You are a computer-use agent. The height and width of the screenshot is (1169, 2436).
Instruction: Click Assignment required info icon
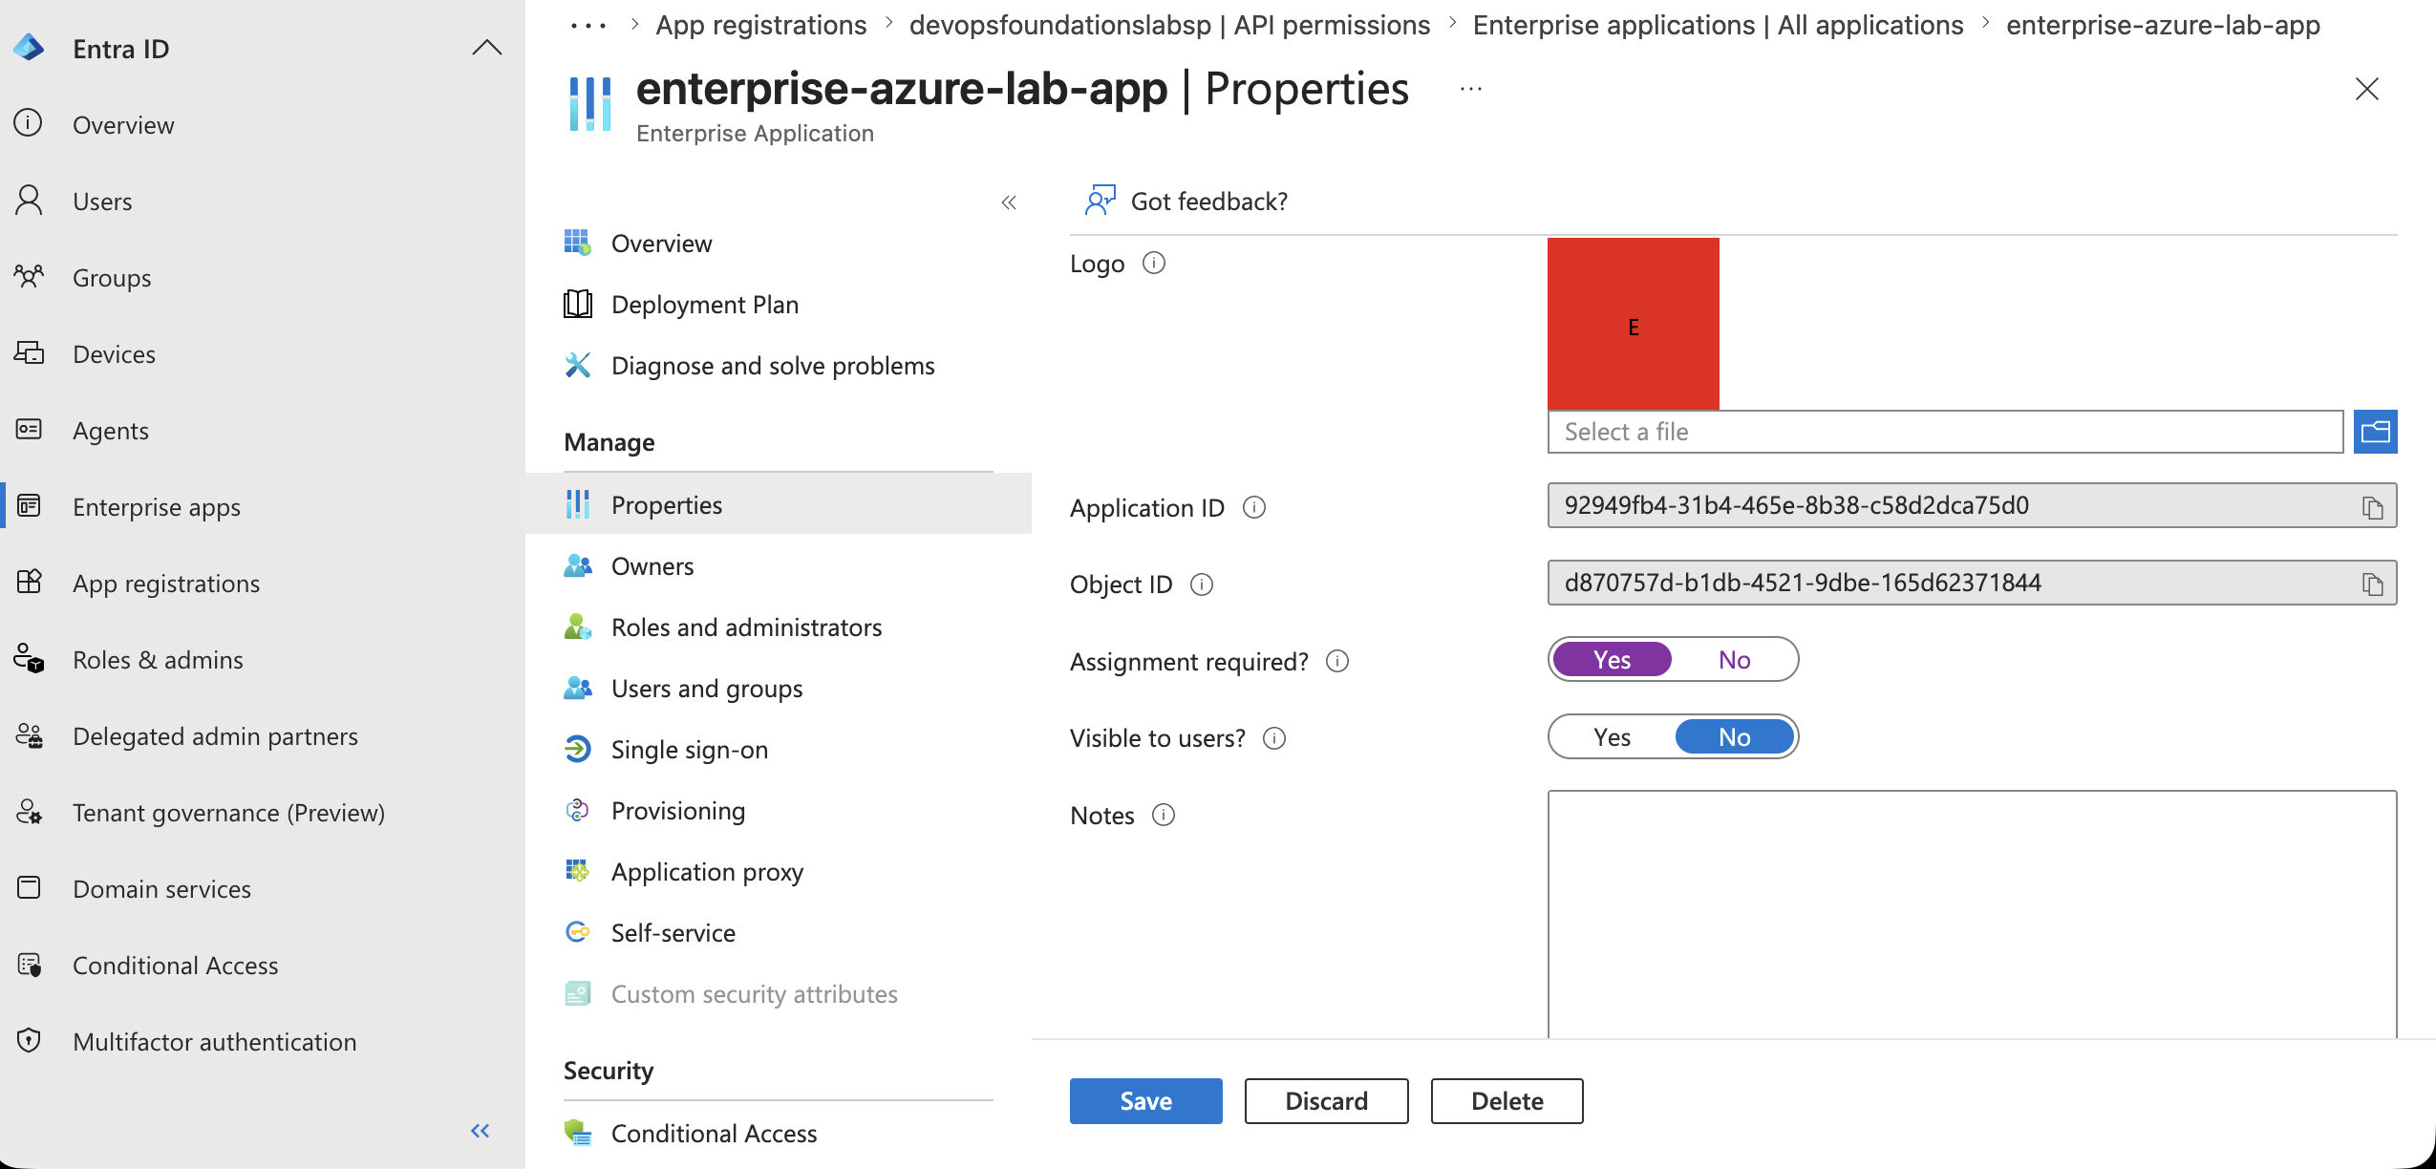click(1337, 661)
